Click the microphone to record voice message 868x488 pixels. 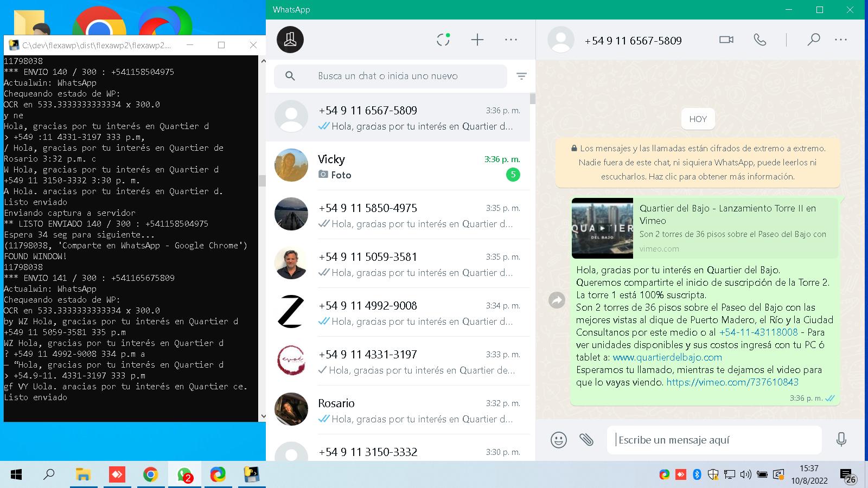[x=841, y=440]
